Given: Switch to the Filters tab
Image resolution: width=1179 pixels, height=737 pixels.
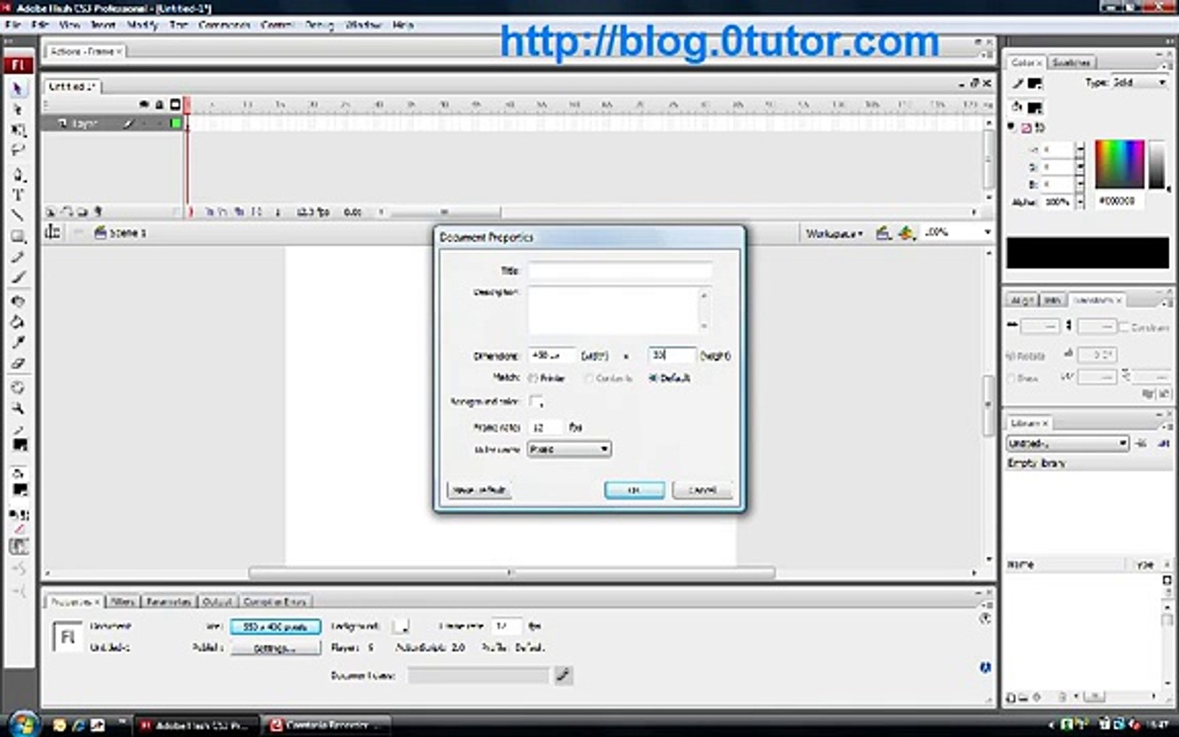Looking at the screenshot, I should pos(122,602).
